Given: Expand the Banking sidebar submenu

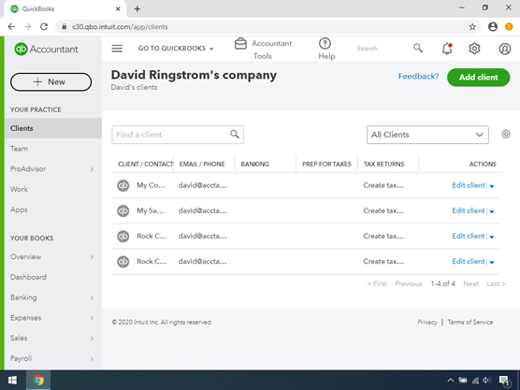Looking at the screenshot, I should click(92, 297).
